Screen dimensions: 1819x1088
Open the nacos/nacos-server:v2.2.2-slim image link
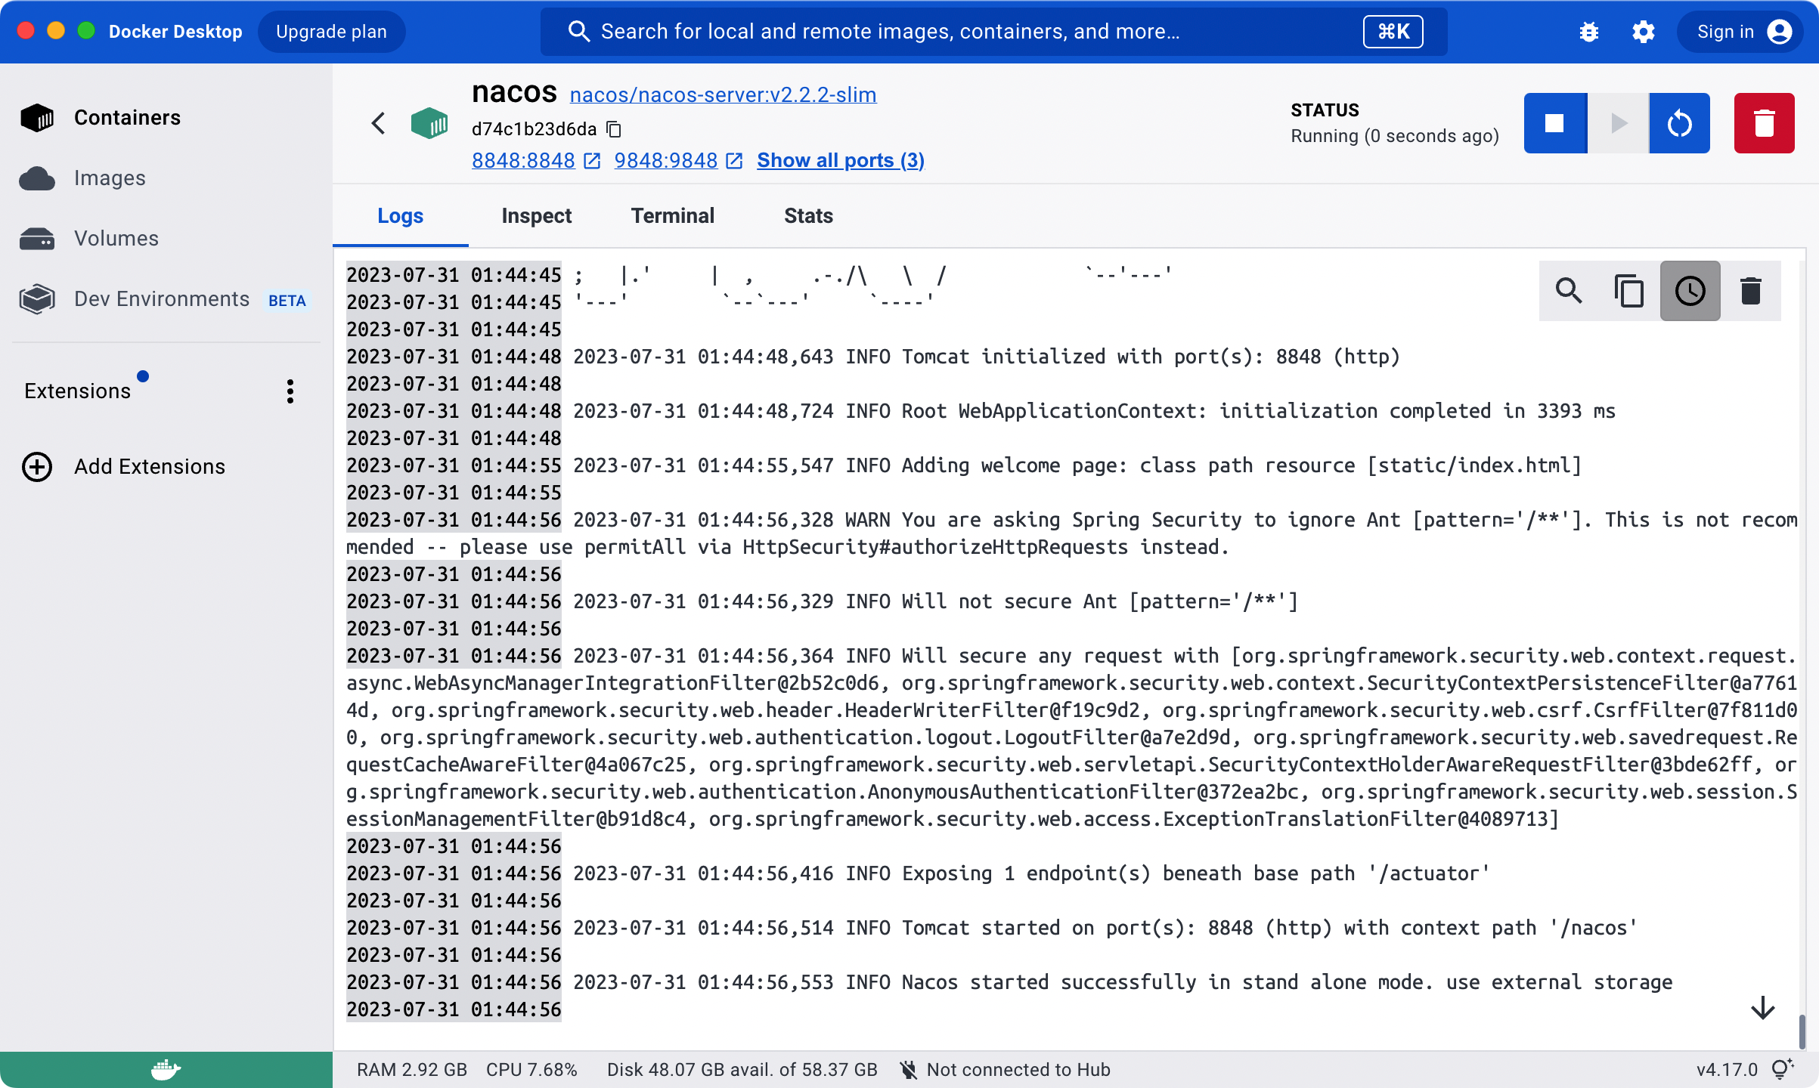(724, 94)
